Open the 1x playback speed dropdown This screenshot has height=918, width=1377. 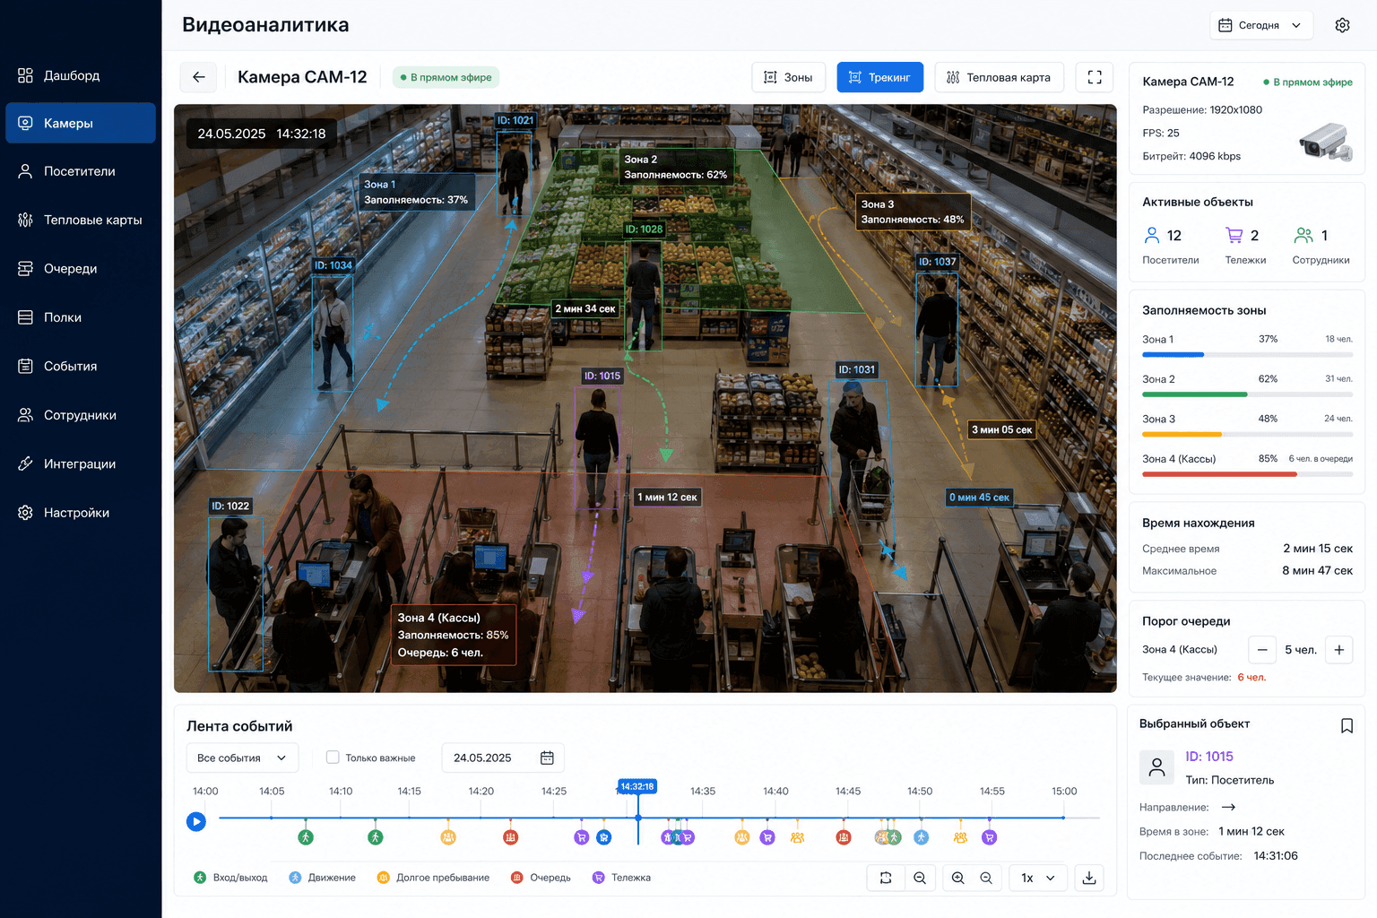(x=1038, y=878)
